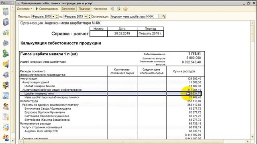Click 'Ишлаб чикариш биноси' row
257x144 pixels.
(x=112, y=86)
